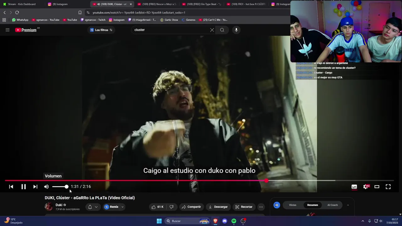Clear the search box text
The image size is (402, 226).
point(212,30)
